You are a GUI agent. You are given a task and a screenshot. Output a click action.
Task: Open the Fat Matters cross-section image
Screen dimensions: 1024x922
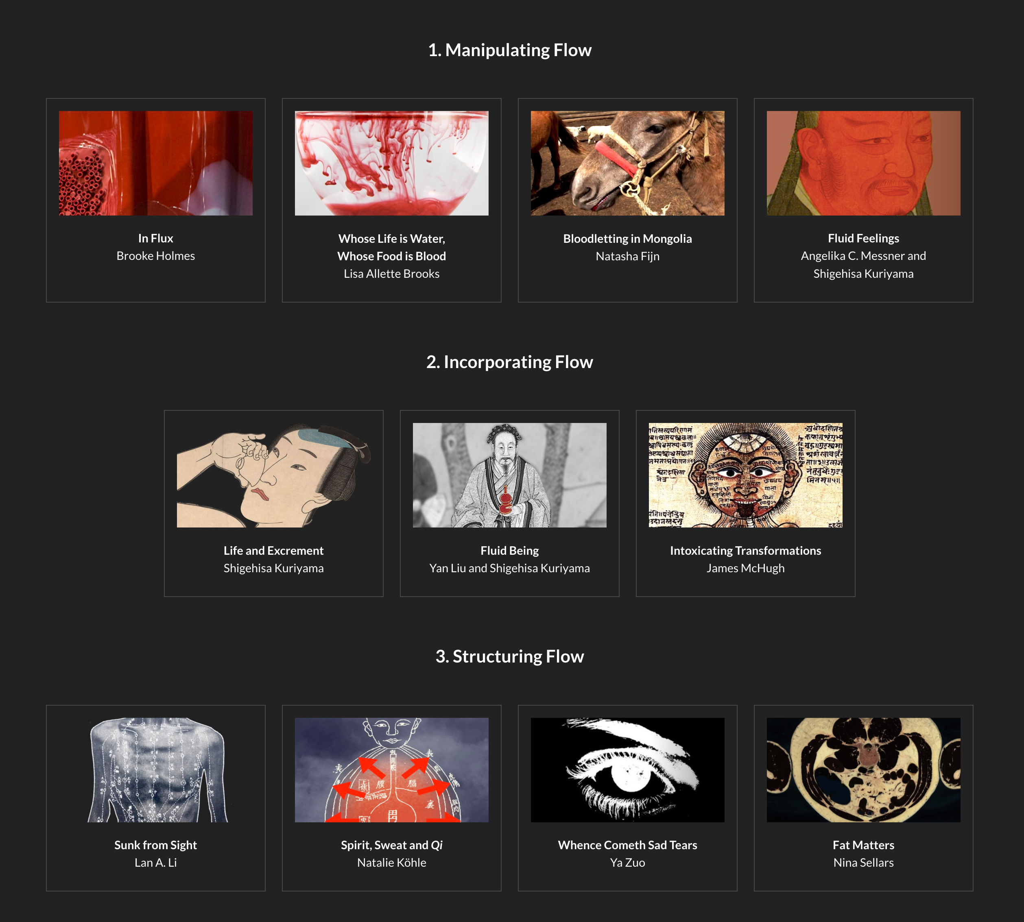pyautogui.click(x=863, y=770)
